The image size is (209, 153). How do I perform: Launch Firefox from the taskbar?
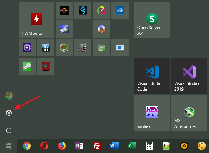62,146
